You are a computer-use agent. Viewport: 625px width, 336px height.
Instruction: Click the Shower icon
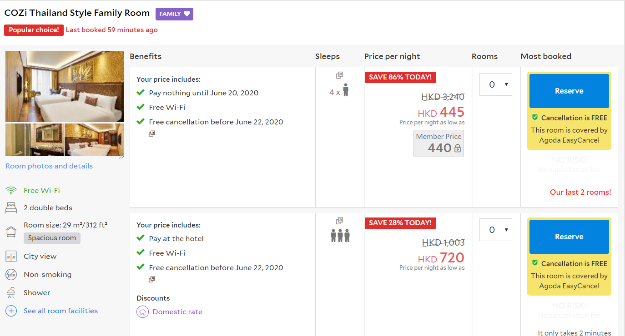[x=11, y=293]
